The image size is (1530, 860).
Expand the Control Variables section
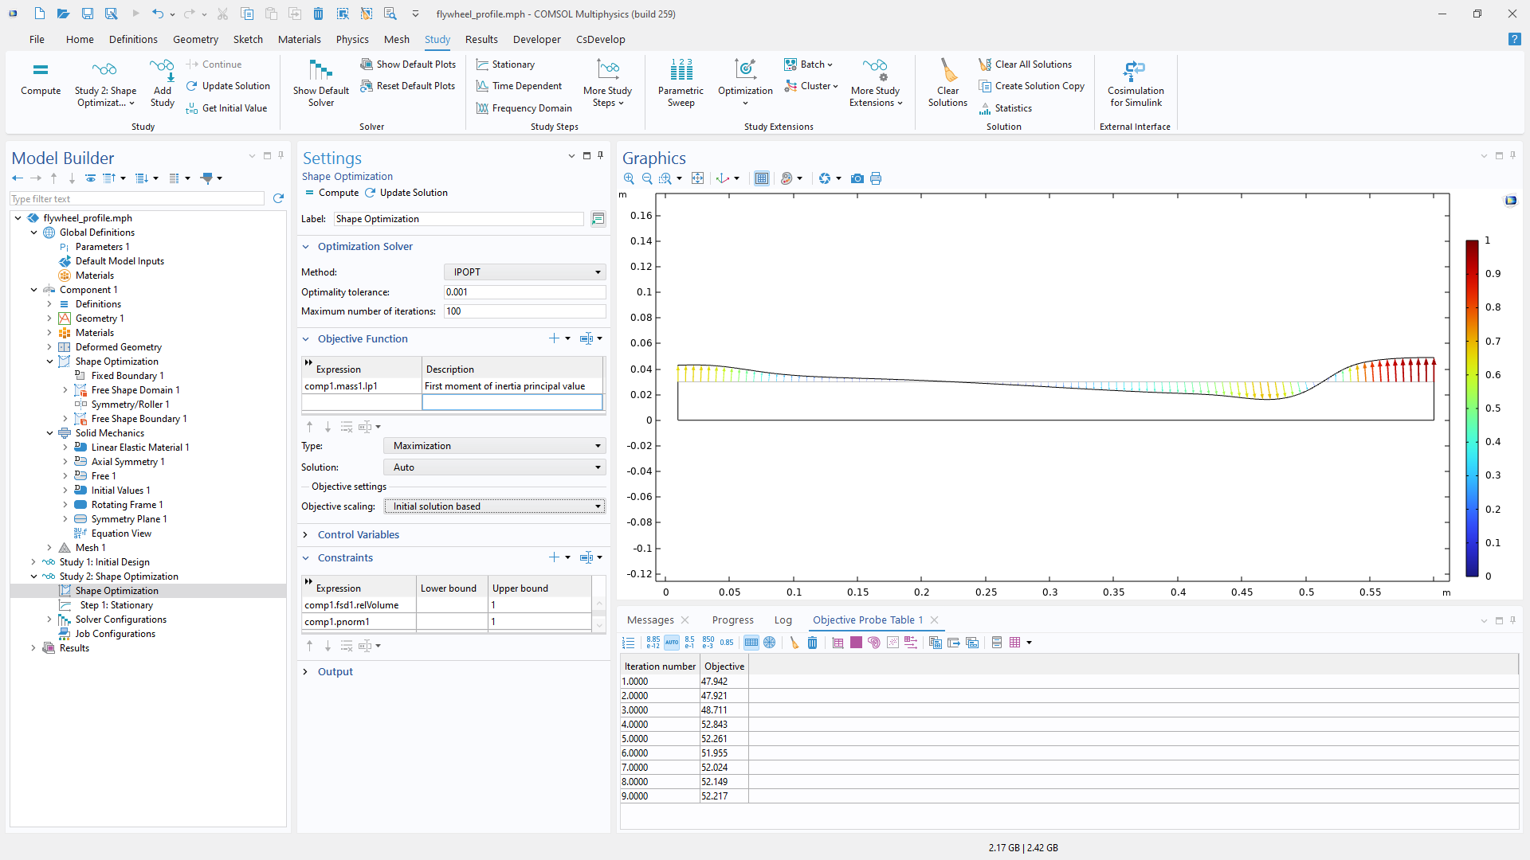coord(358,535)
